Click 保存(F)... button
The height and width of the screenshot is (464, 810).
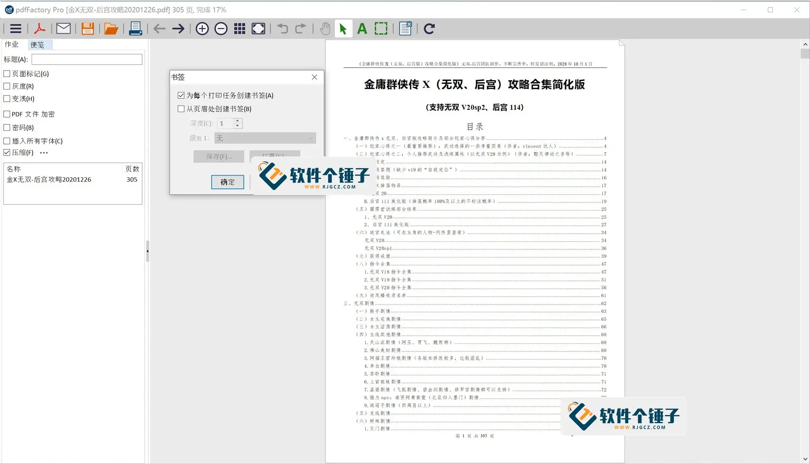coord(219,156)
